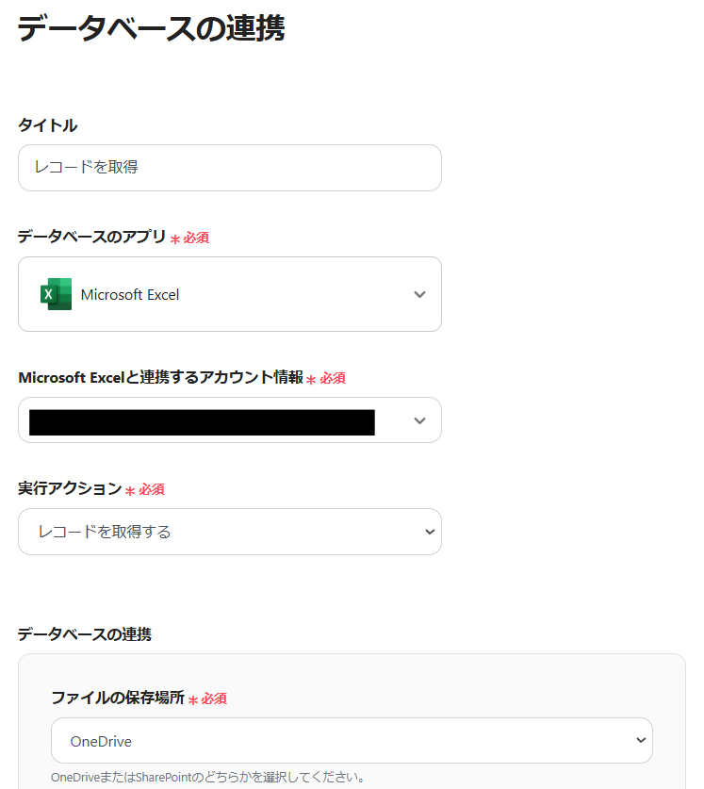
Task: Click the chevron arrow in the account info dropdown
Action: [x=420, y=420]
